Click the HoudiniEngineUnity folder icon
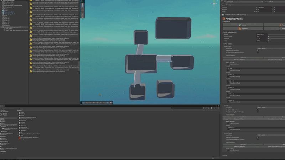 [20, 119]
